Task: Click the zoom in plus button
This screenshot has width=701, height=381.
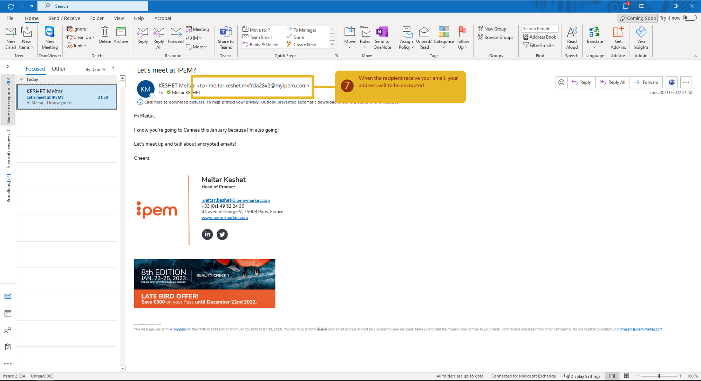Action: [x=680, y=376]
